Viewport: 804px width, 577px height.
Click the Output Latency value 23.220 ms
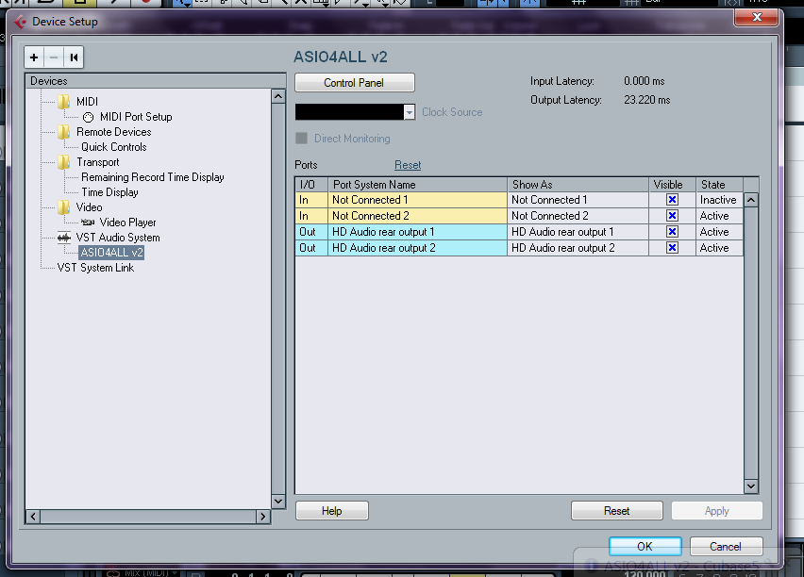(x=647, y=100)
